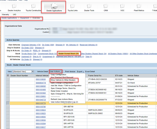The width and height of the screenshot is (157, 129).
Task: Choose Spec Change Configuration menu item
Action: pos(62,83)
